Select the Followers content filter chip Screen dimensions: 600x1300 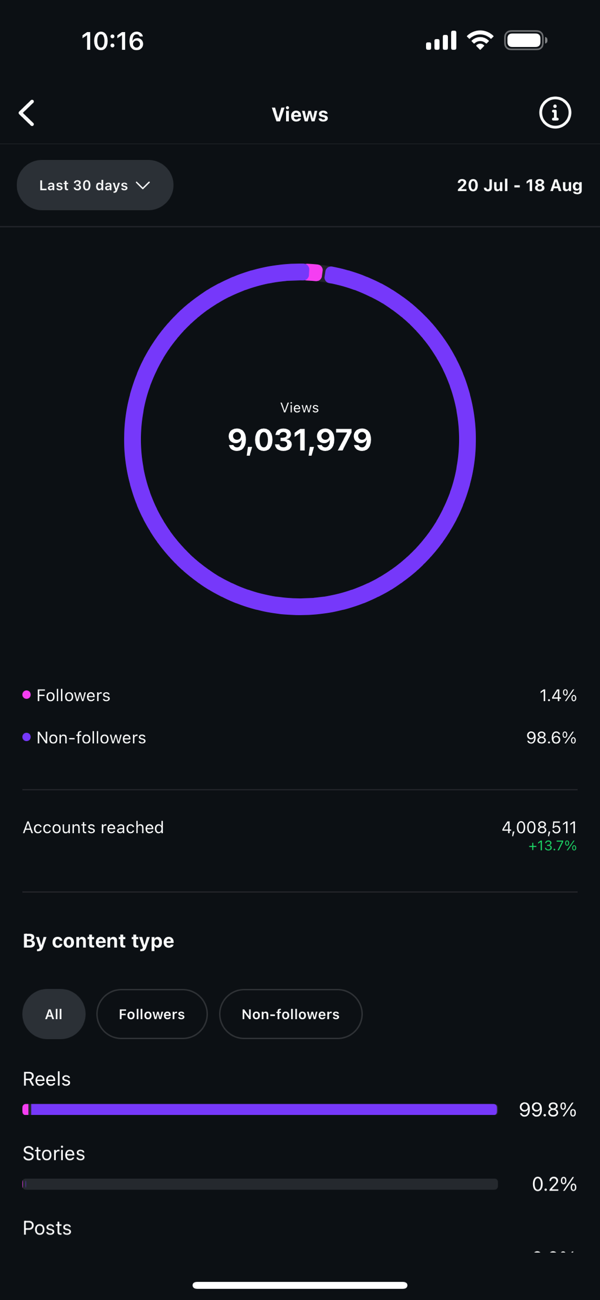(x=152, y=1014)
